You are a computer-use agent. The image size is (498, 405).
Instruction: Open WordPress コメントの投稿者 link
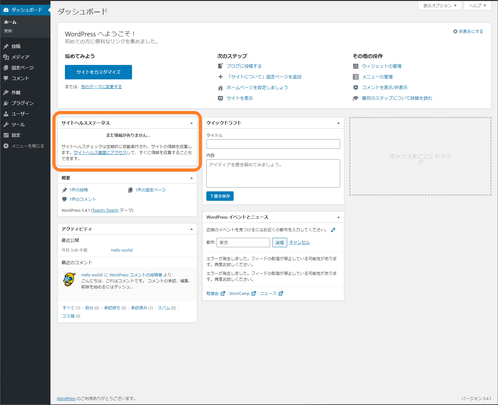136,275
